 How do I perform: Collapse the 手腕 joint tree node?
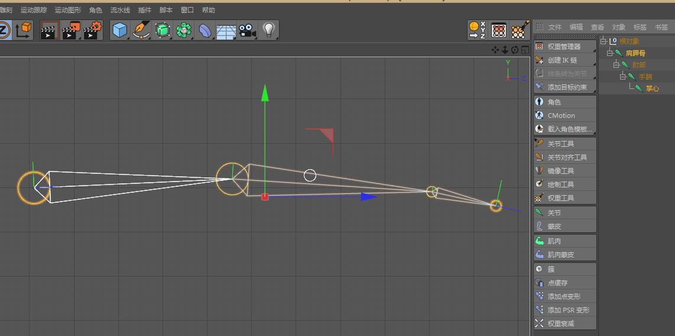(x=623, y=77)
